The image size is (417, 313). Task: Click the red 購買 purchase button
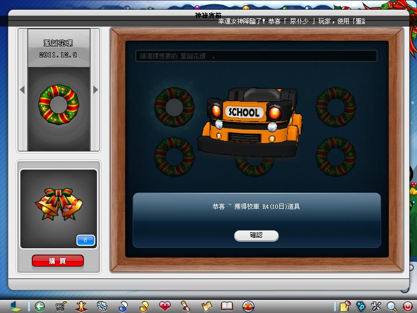tap(58, 261)
